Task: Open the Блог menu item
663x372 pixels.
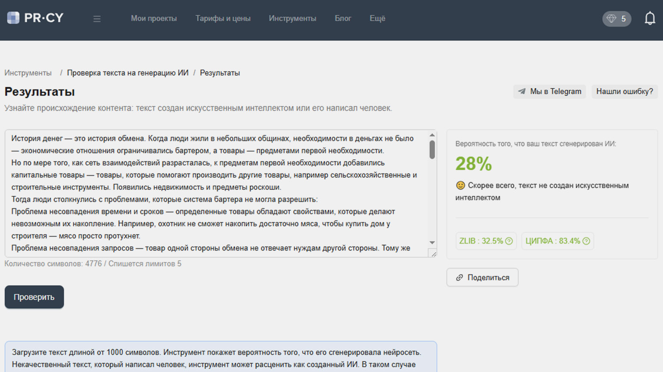Action: point(343,18)
